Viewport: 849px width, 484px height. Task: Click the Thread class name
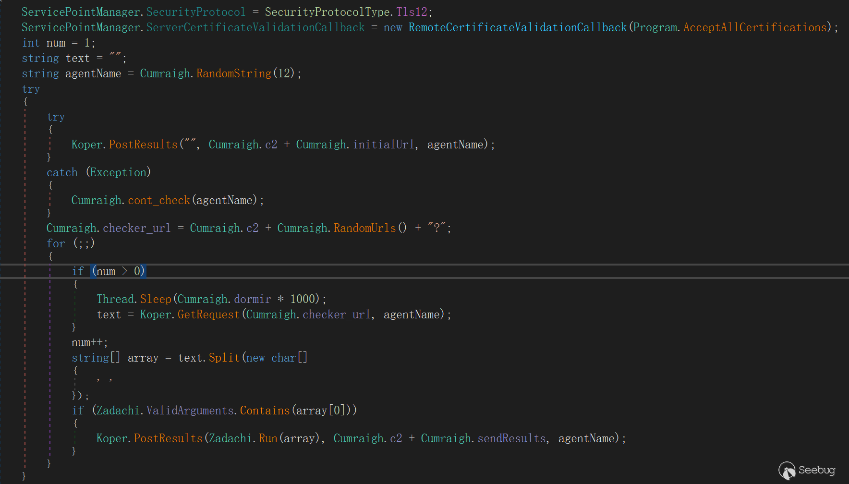(x=115, y=299)
